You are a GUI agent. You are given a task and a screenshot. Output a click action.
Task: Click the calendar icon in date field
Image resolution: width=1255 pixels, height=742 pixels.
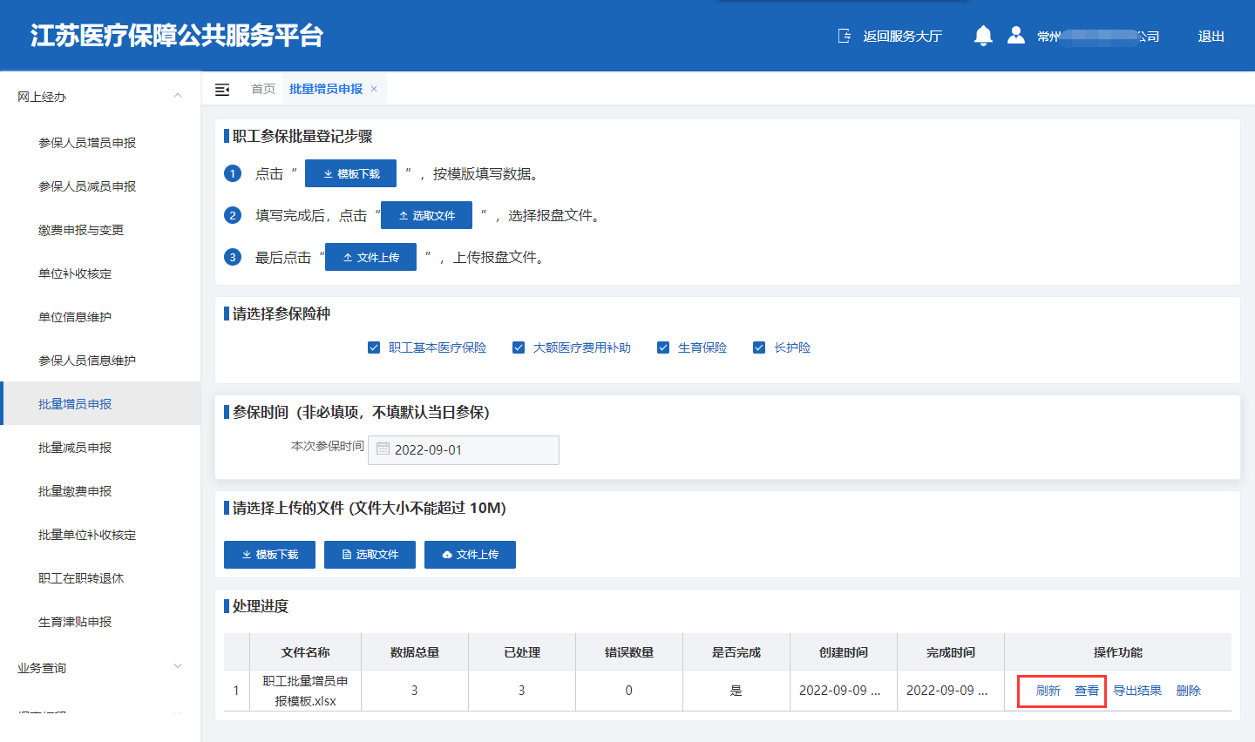point(383,449)
